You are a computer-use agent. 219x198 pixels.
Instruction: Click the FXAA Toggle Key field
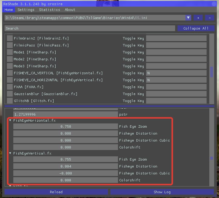pyautogui.click(x=176, y=87)
